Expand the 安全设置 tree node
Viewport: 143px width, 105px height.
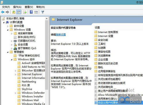click(11, 45)
